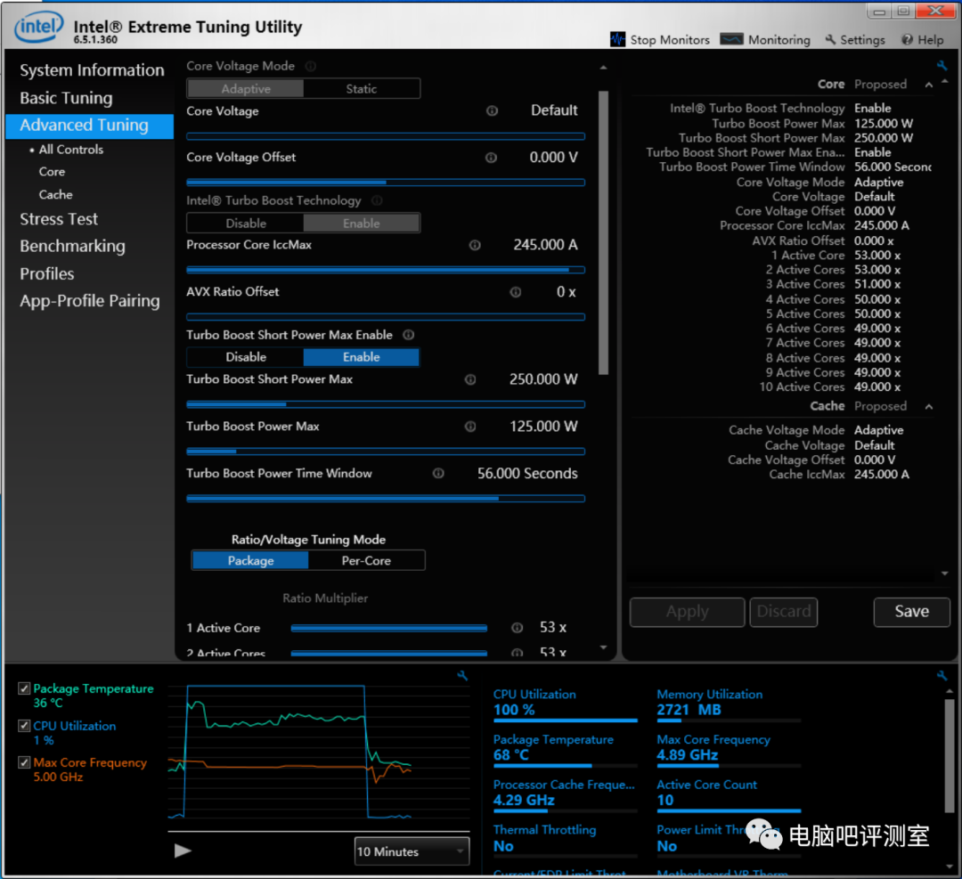Image resolution: width=962 pixels, height=879 pixels.
Task: Open App-Profile Pairing section
Action: pyautogui.click(x=90, y=301)
